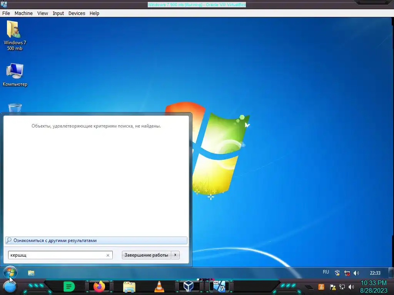Click the Java update tray icon
Image resolution: width=394 pixels, height=295 pixels.
(x=321, y=287)
